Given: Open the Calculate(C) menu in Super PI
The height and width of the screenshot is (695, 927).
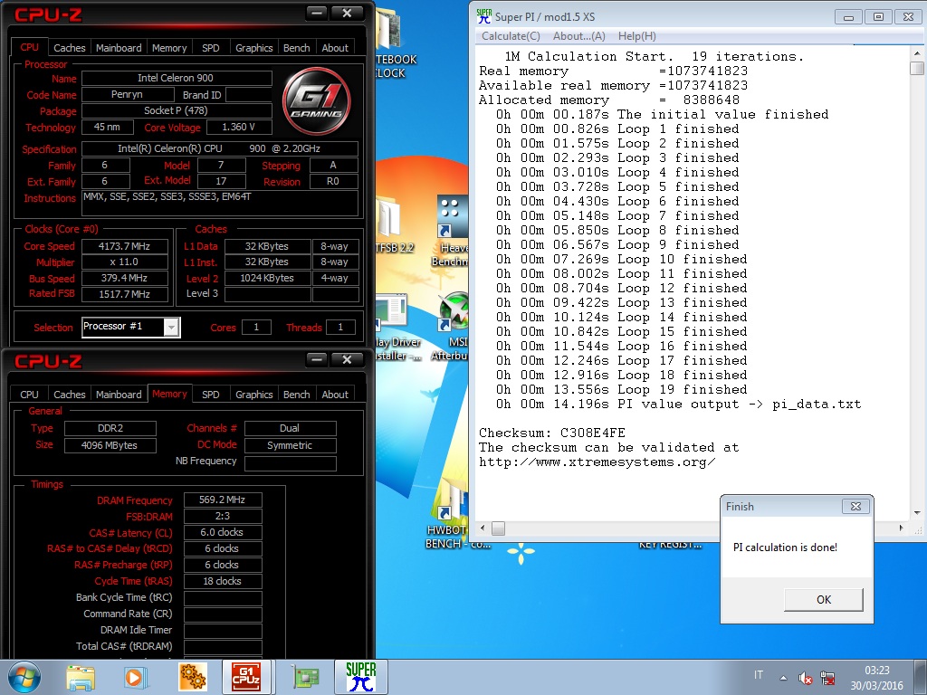Looking at the screenshot, I should tap(511, 36).
